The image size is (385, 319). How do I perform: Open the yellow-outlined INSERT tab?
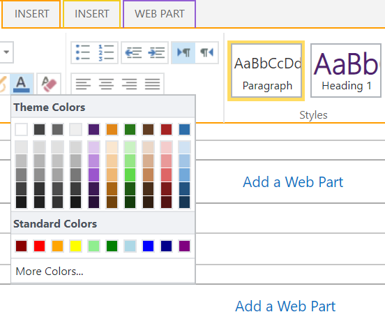click(x=92, y=14)
